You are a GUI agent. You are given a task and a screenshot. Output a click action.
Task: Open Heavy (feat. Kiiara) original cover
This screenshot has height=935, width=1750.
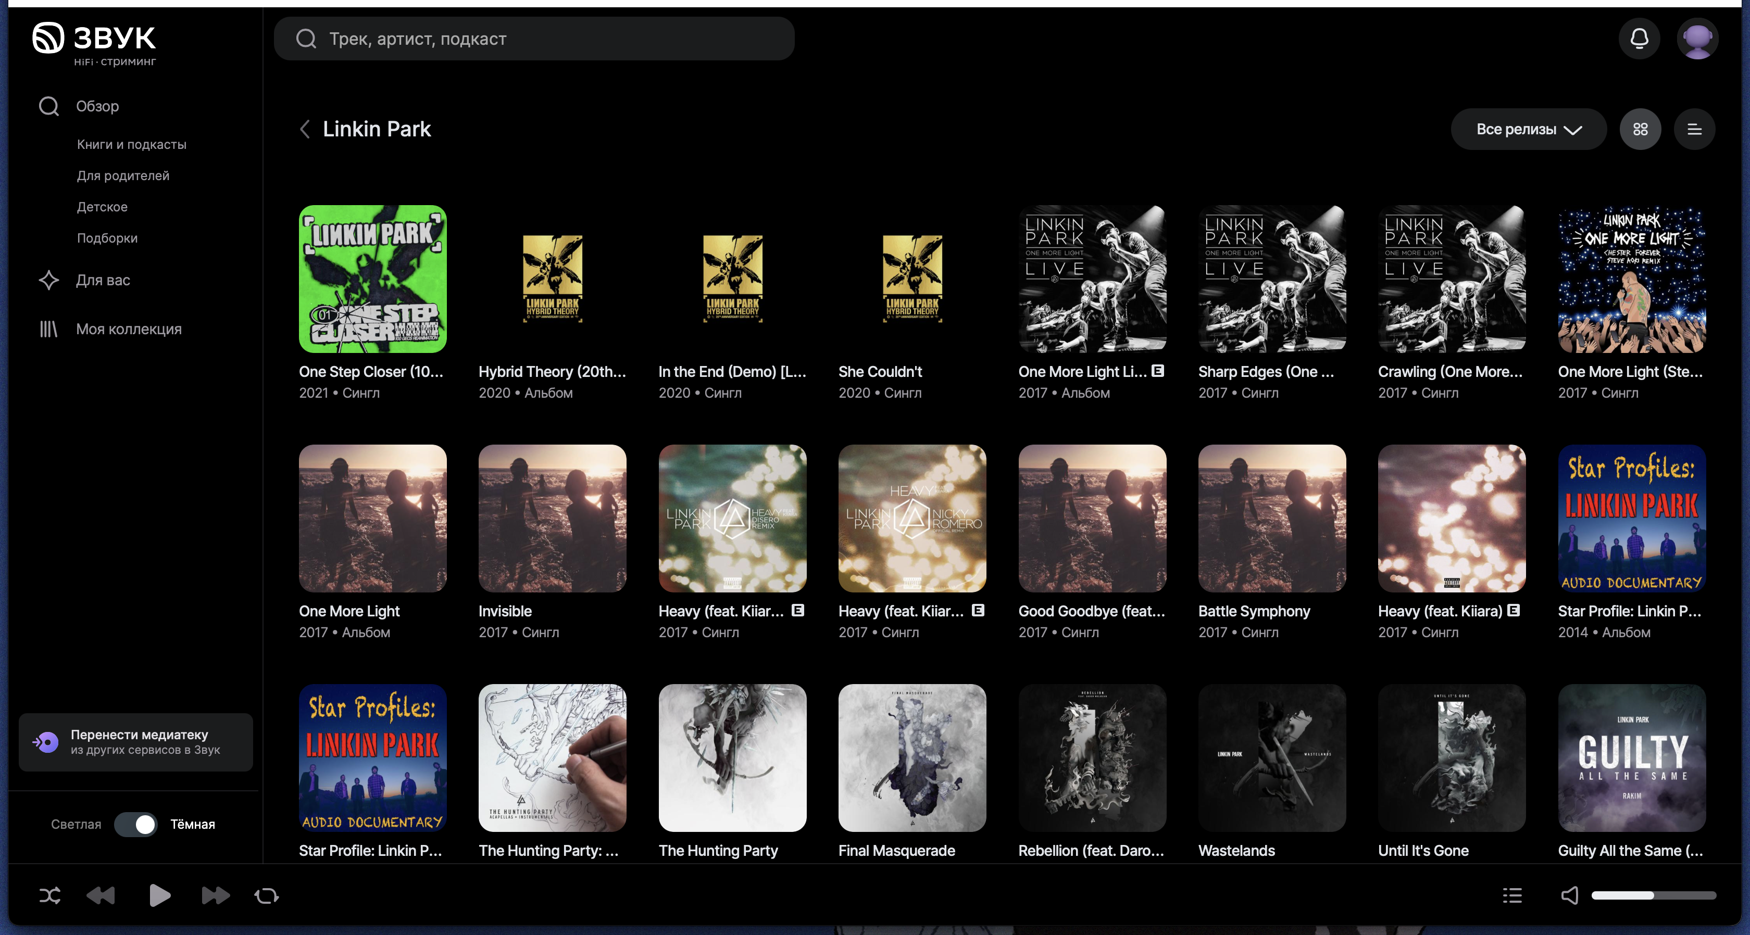coord(1452,518)
